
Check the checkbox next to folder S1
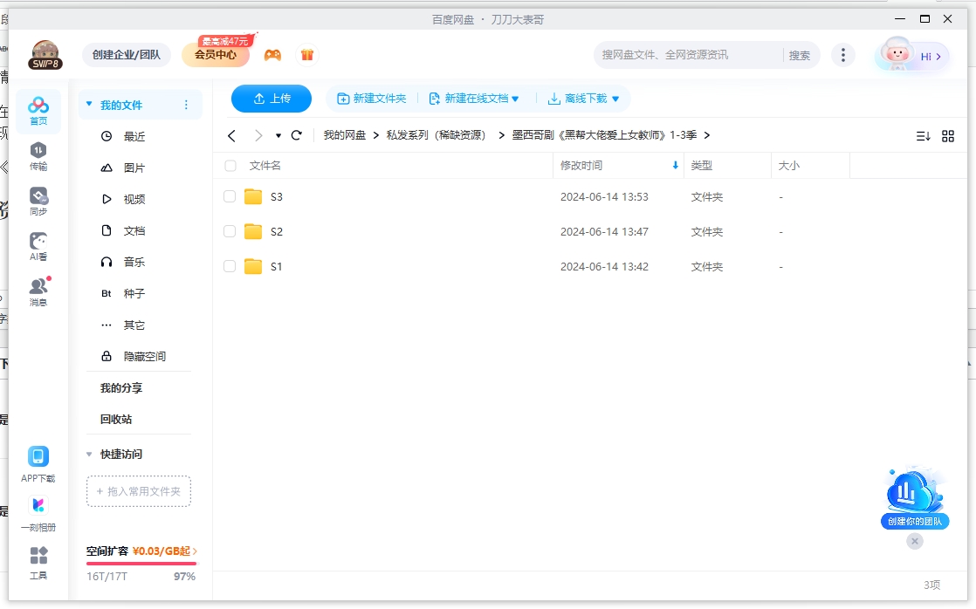[x=230, y=267]
